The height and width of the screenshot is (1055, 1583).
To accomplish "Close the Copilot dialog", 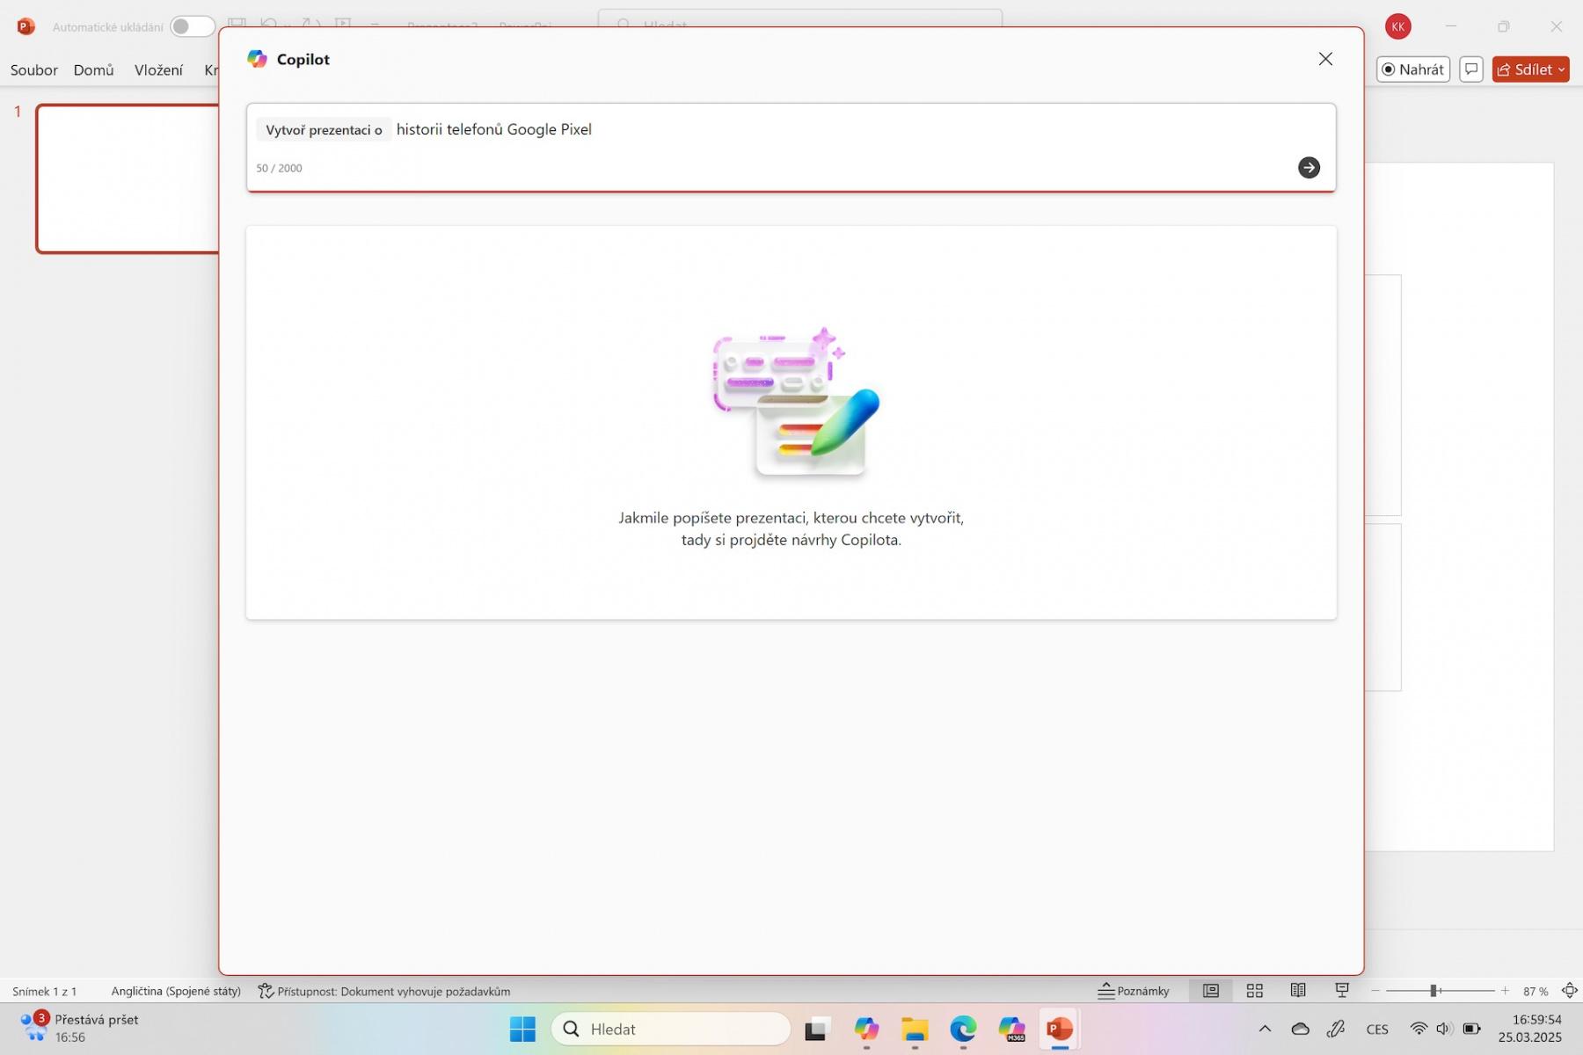I will pyautogui.click(x=1325, y=59).
